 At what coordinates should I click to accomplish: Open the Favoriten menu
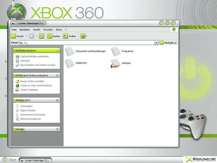tap(48, 30)
